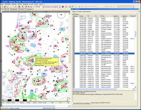The width and height of the screenshot is (141, 110).
Task: Click the three-circles color icon in toolbar
Action: pyautogui.click(x=63, y=7)
